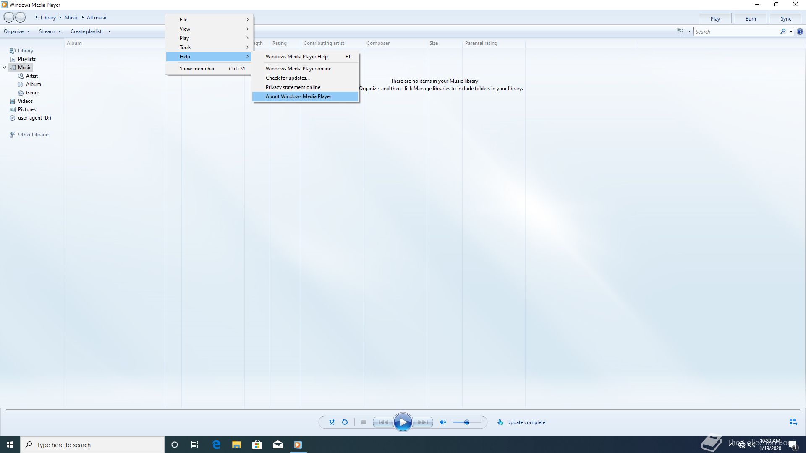This screenshot has height=453, width=806.
Task: Open Microsoft Edge from taskbar
Action: click(x=216, y=445)
